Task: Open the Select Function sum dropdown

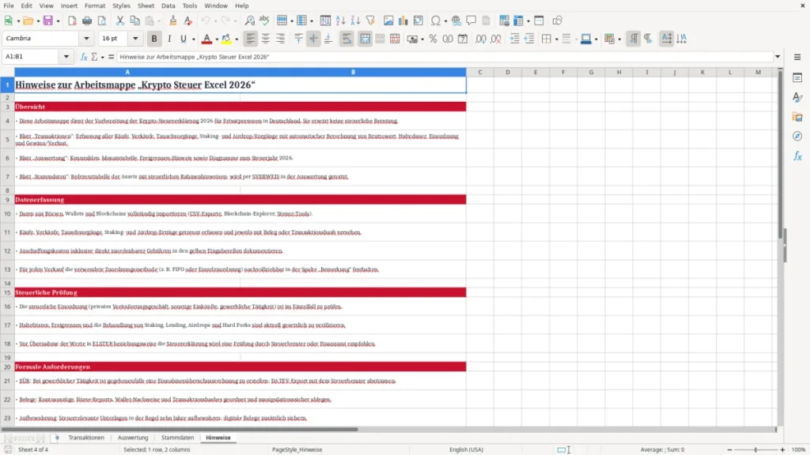Action: point(102,57)
